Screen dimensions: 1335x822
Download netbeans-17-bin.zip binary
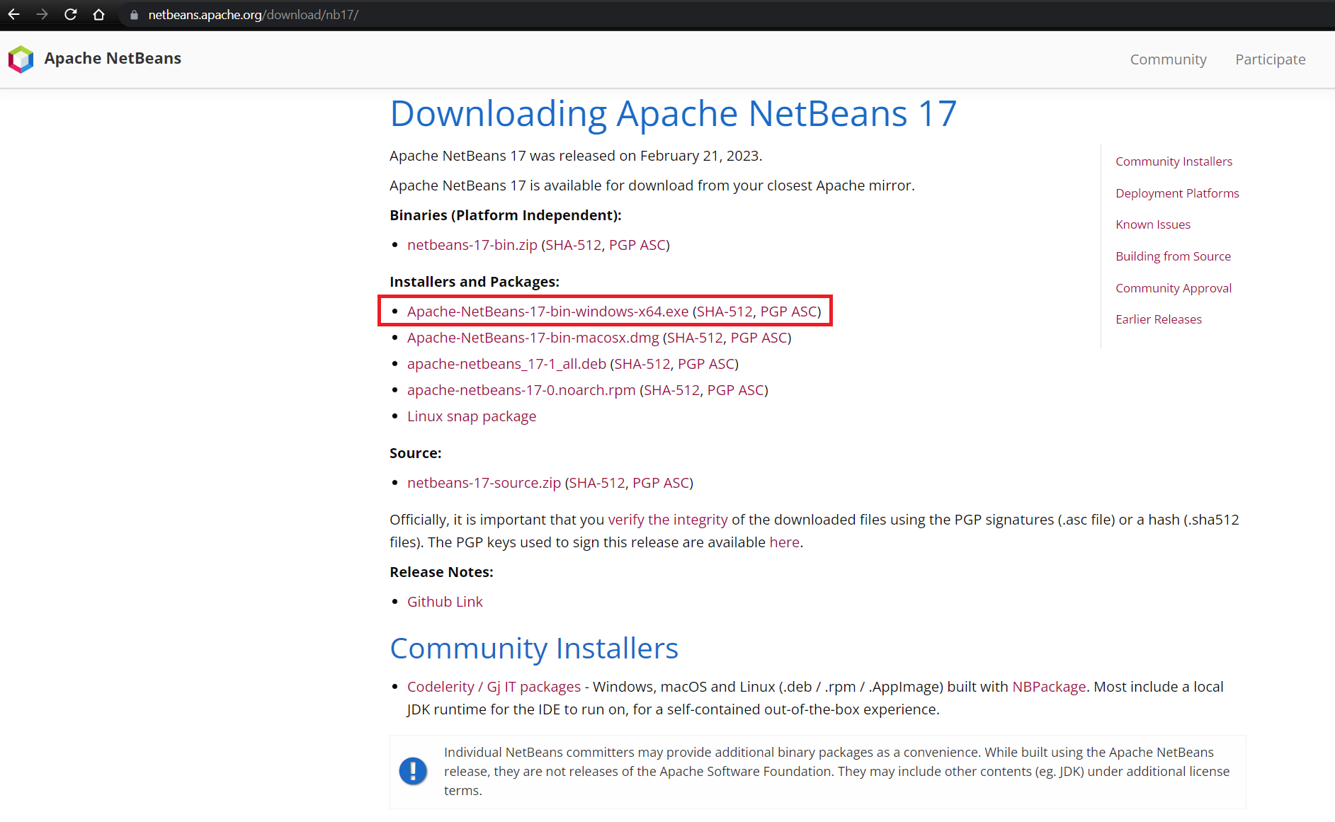[472, 245]
